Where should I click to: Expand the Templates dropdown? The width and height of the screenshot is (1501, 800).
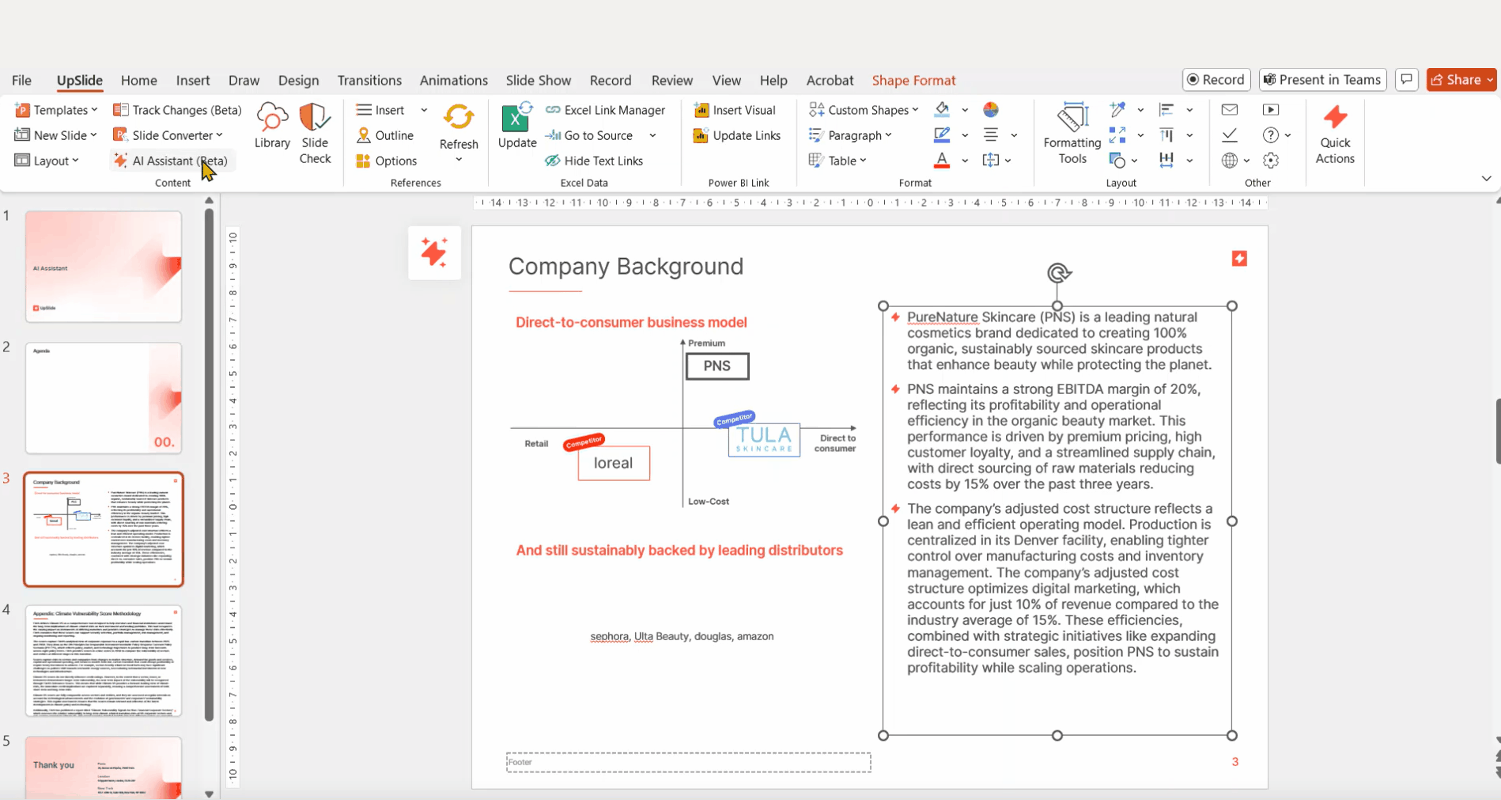(x=94, y=110)
